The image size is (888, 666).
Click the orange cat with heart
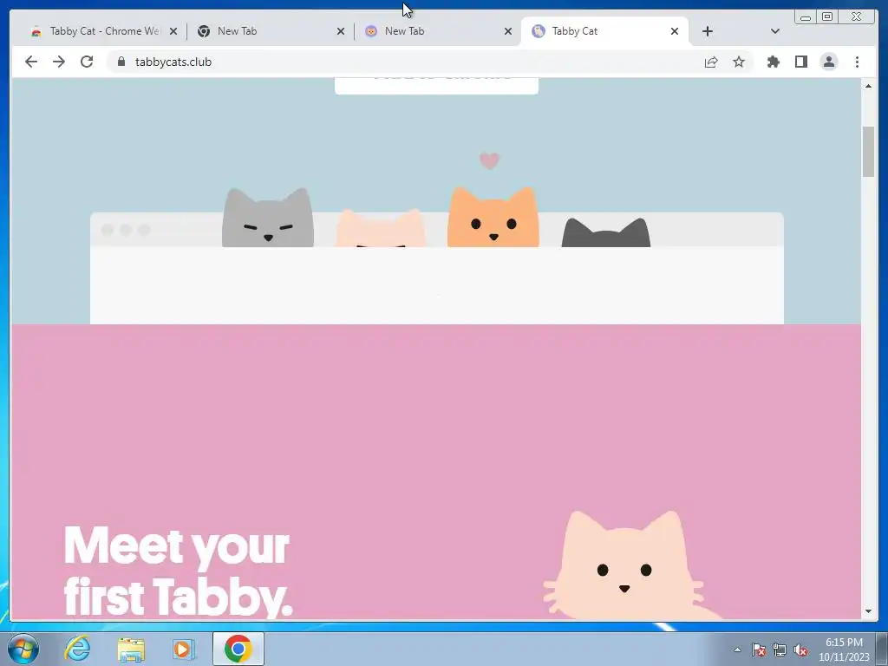point(493,217)
